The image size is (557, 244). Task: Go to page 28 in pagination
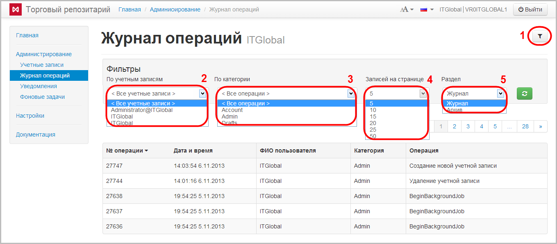point(525,127)
